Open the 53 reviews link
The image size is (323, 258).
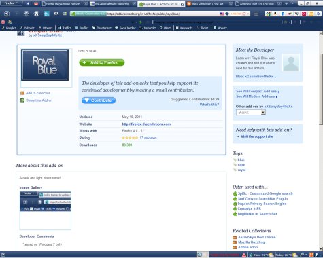(148, 138)
